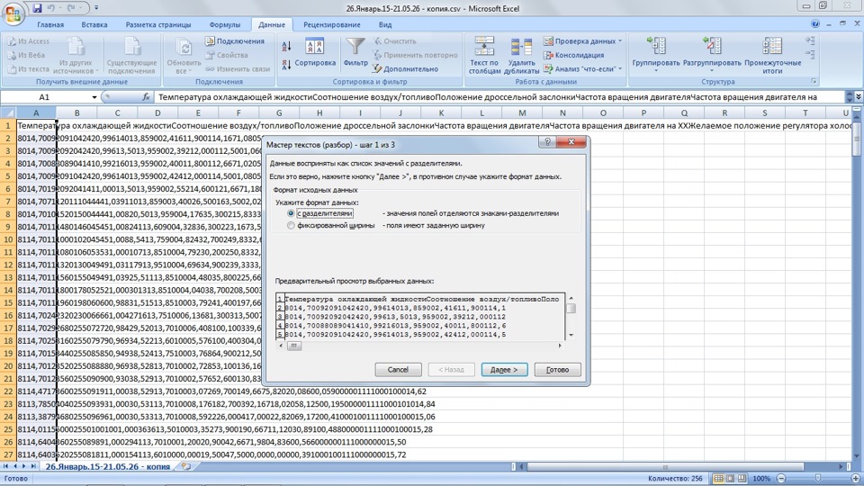
Task: Click the Далее > button
Action: 504,370
